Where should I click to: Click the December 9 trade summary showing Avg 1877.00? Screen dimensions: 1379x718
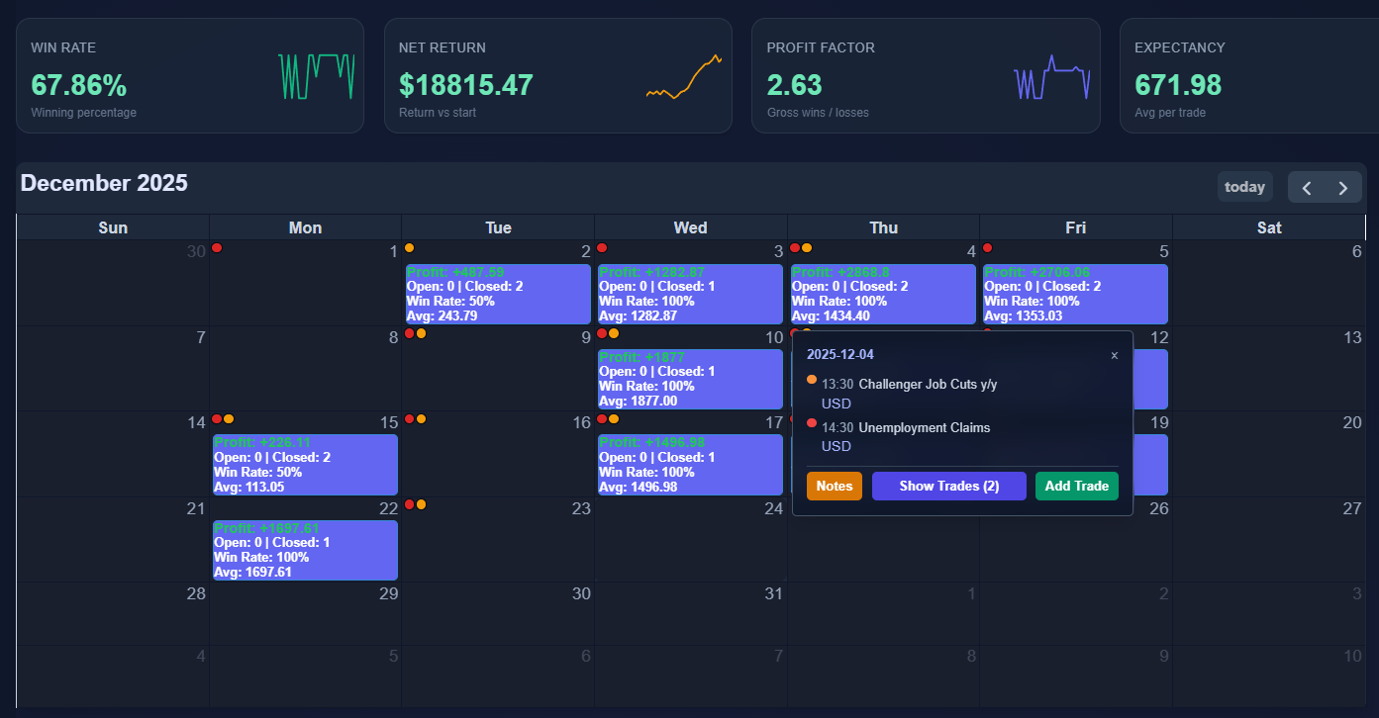[x=690, y=379]
